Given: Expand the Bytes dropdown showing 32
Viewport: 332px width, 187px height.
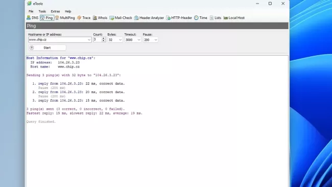Looking at the screenshot, I should click(120, 40).
